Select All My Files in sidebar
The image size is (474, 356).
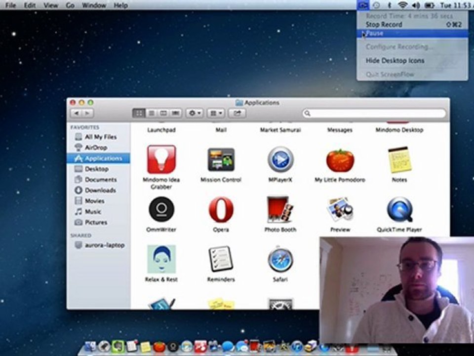(x=98, y=137)
